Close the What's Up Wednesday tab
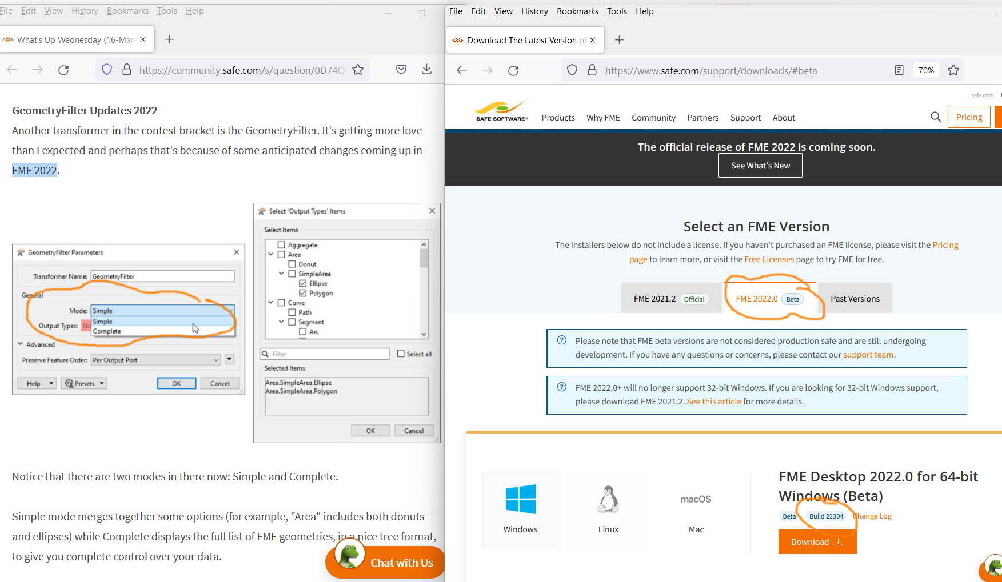1002x582 pixels. (143, 39)
